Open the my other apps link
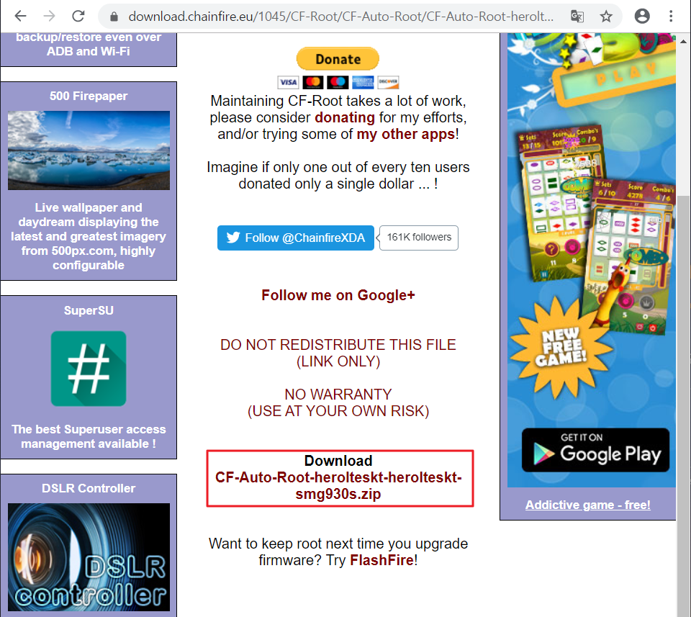691x617 pixels. point(406,134)
